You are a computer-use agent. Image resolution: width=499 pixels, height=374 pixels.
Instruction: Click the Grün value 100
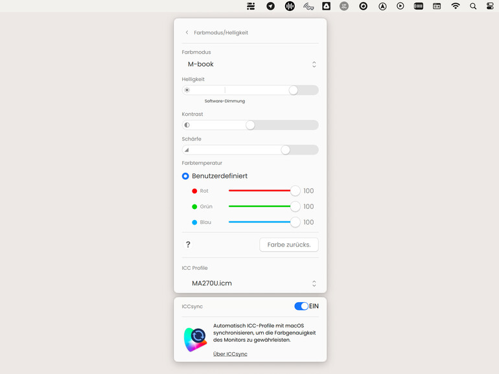pos(308,206)
